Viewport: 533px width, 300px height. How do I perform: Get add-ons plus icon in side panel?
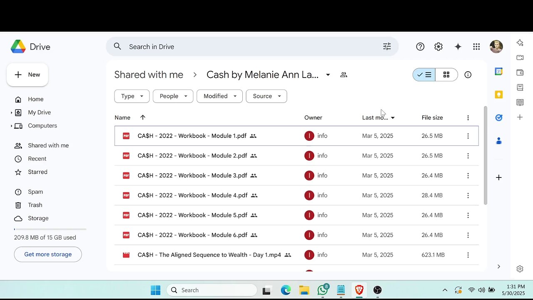[498, 177]
